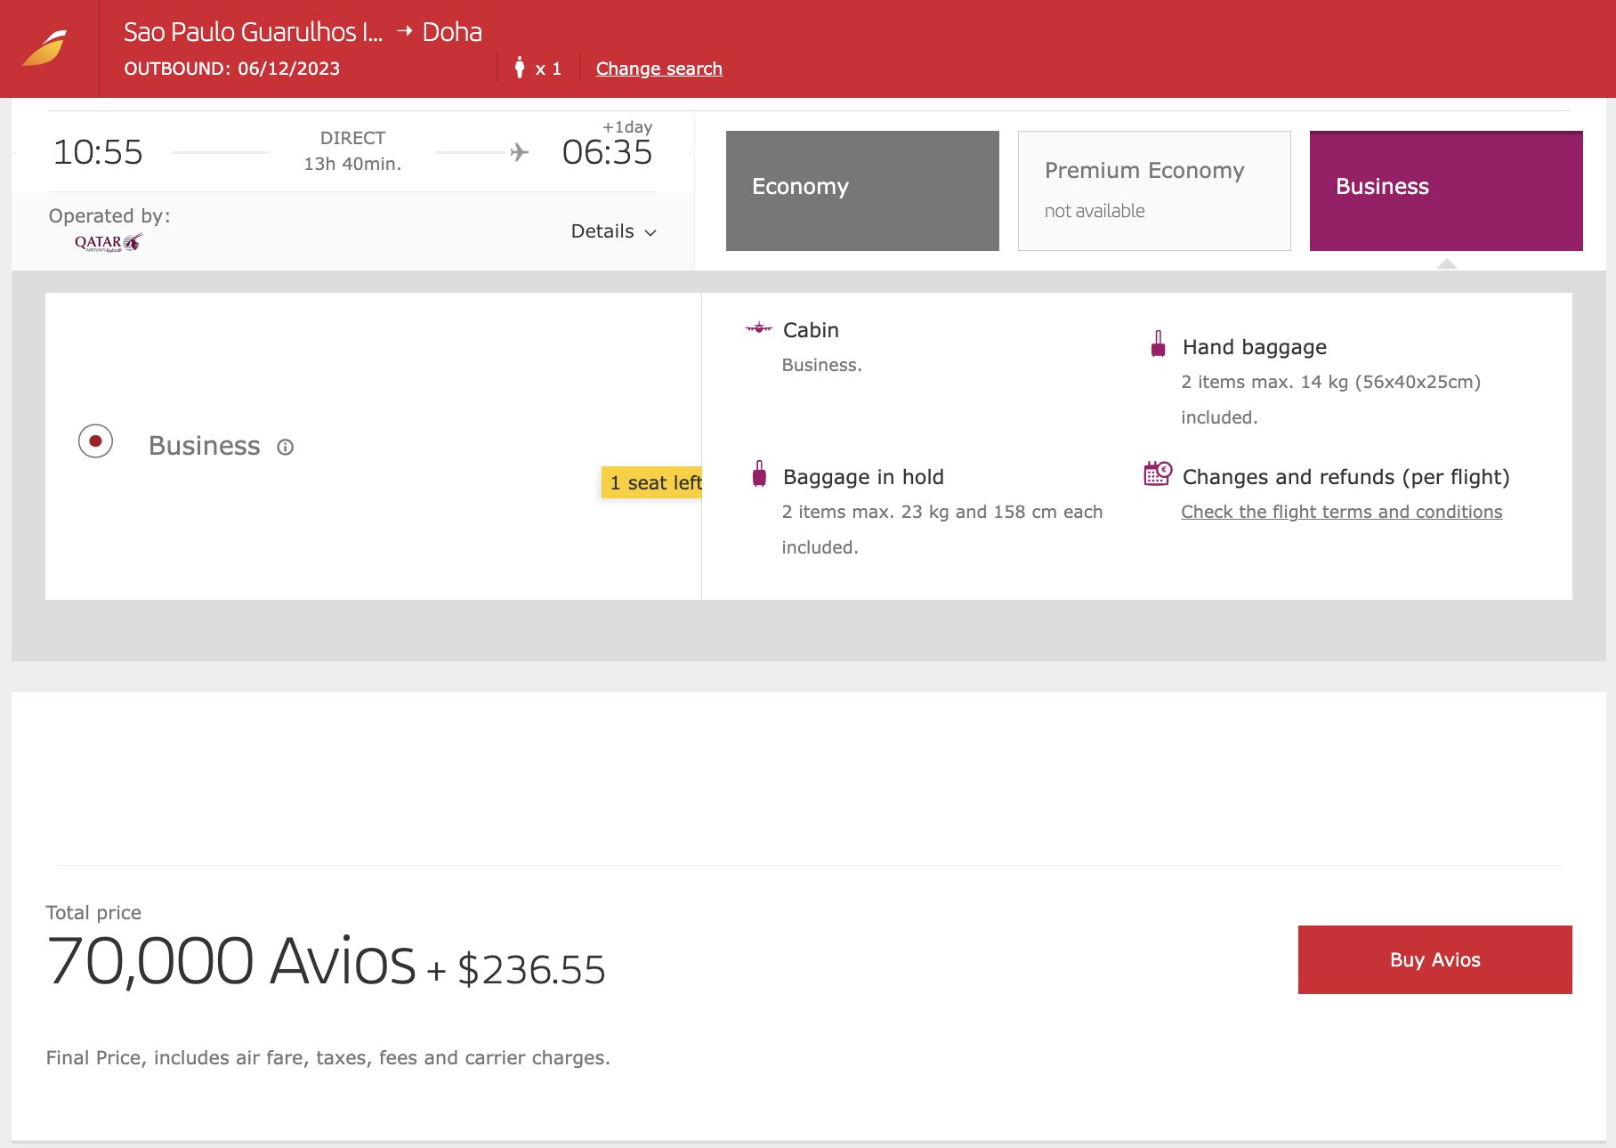Click the Business fare name label
The image size is (1616, 1148).
tap(205, 445)
